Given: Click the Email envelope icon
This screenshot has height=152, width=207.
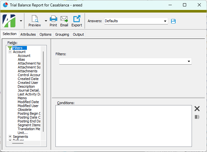Looking at the screenshot, I should [x=64, y=19].
